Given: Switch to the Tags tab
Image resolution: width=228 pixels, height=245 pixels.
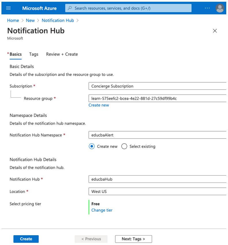Looking at the screenshot, I should [x=34, y=54].
